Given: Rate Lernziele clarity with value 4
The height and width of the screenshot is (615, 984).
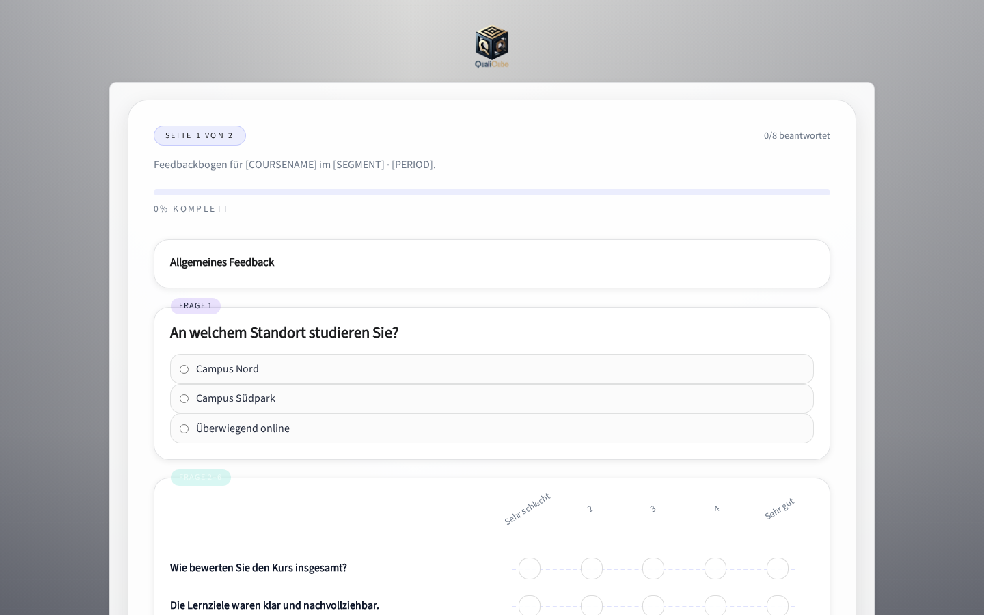Looking at the screenshot, I should tap(715, 605).
